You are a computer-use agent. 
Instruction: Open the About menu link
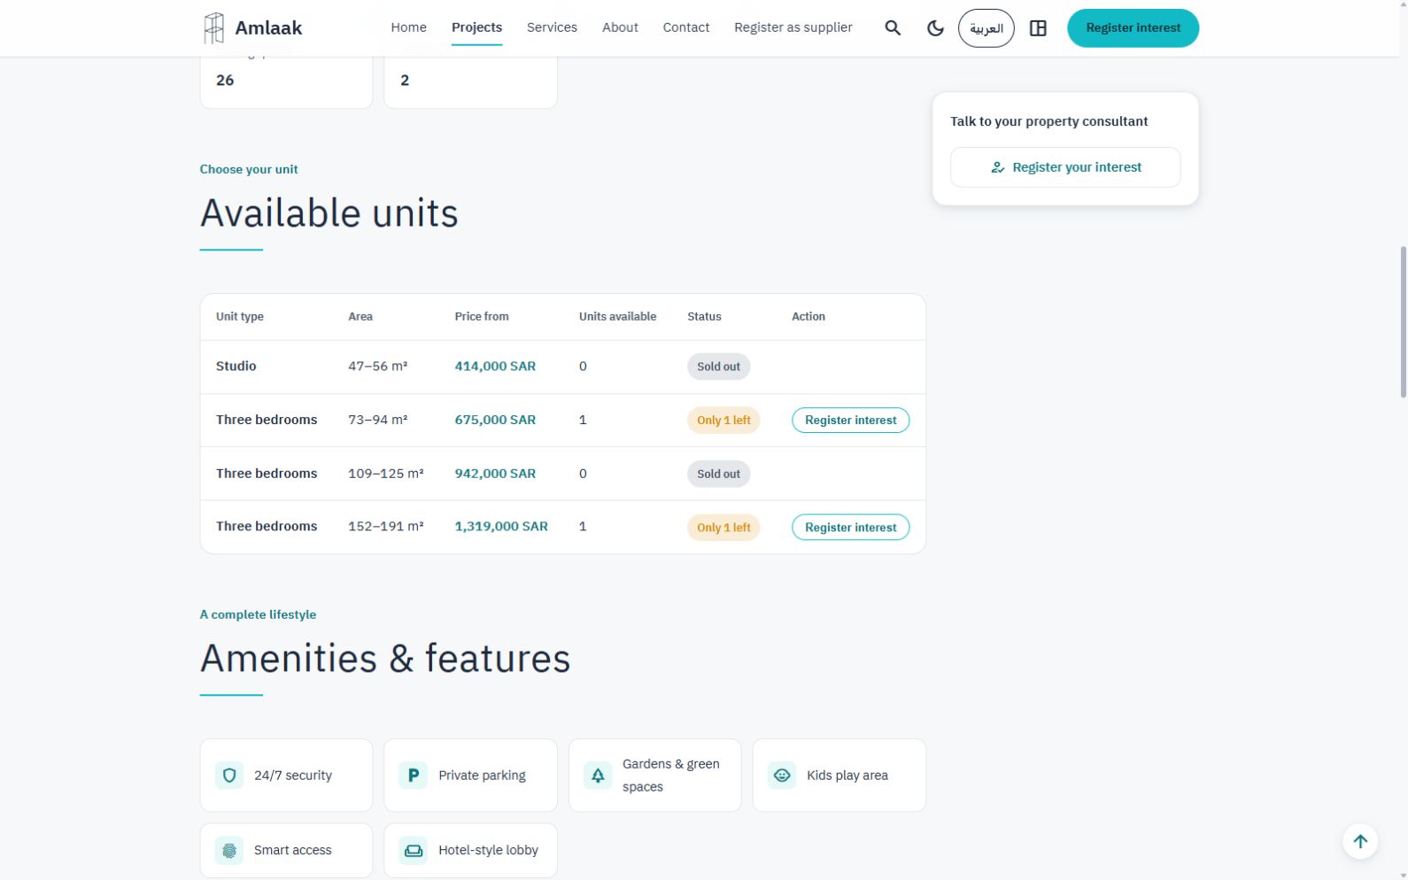[x=620, y=27]
